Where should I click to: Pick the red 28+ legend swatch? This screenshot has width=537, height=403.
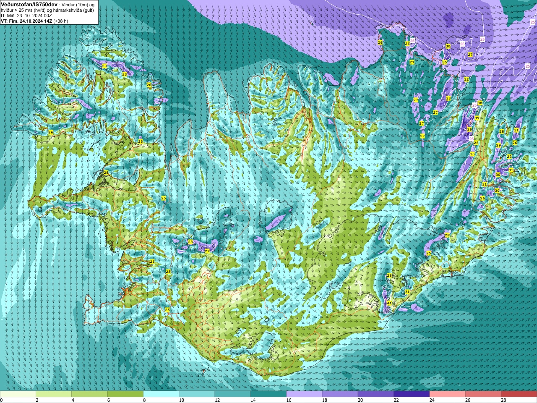(x=519, y=394)
